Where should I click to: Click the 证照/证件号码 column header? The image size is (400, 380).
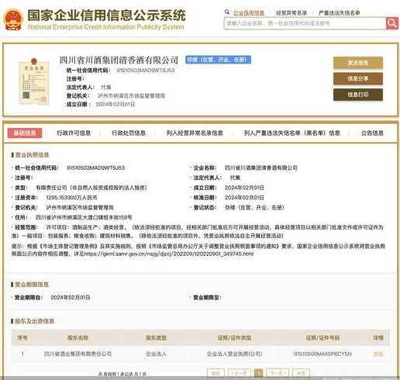click(322, 338)
